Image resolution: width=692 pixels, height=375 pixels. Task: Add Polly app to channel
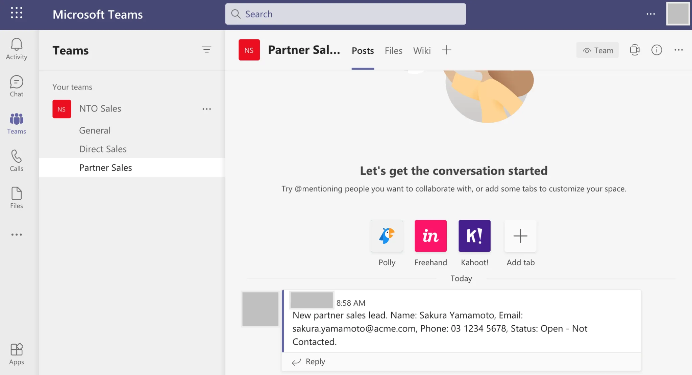point(387,235)
